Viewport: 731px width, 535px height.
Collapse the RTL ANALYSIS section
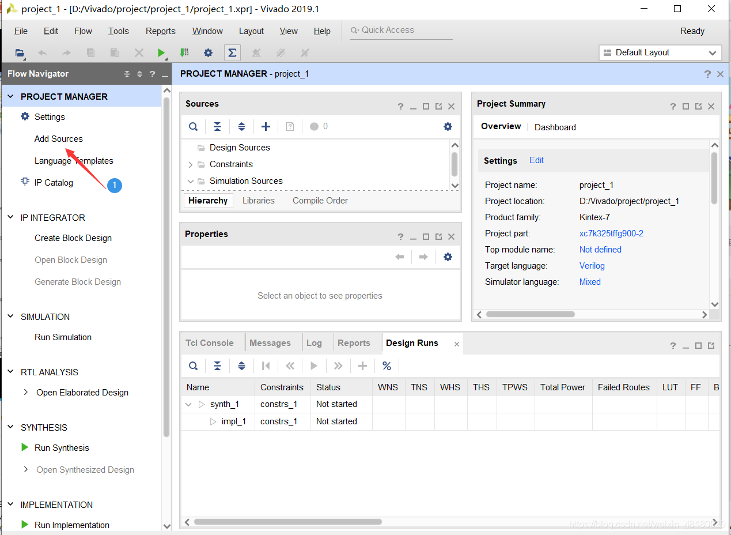click(10, 372)
